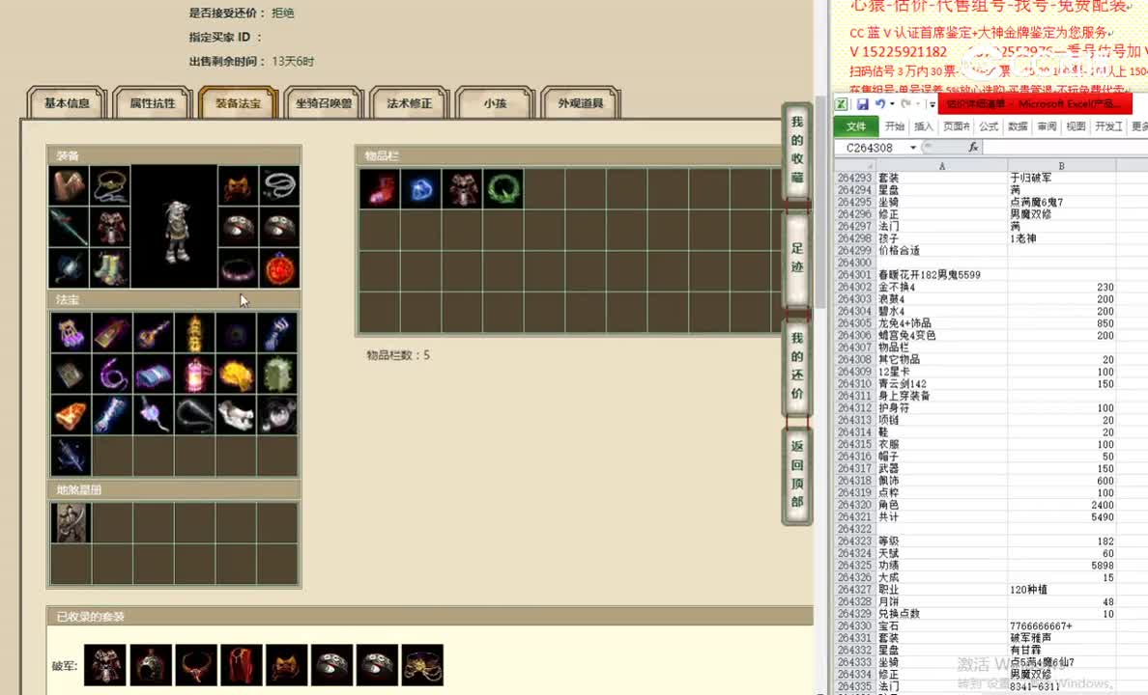Select the red lantern equipment icon
The height and width of the screenshot is (695, 1148).
279,267
